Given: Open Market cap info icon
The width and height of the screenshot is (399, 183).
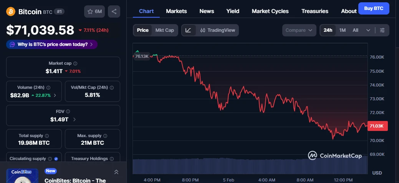Looking at the screenshot, I should pyautogui.click(x=75, y=64).
